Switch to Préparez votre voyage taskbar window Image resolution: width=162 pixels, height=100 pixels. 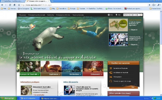[50, 98]
